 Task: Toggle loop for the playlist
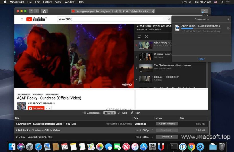[x=139, y=37]
